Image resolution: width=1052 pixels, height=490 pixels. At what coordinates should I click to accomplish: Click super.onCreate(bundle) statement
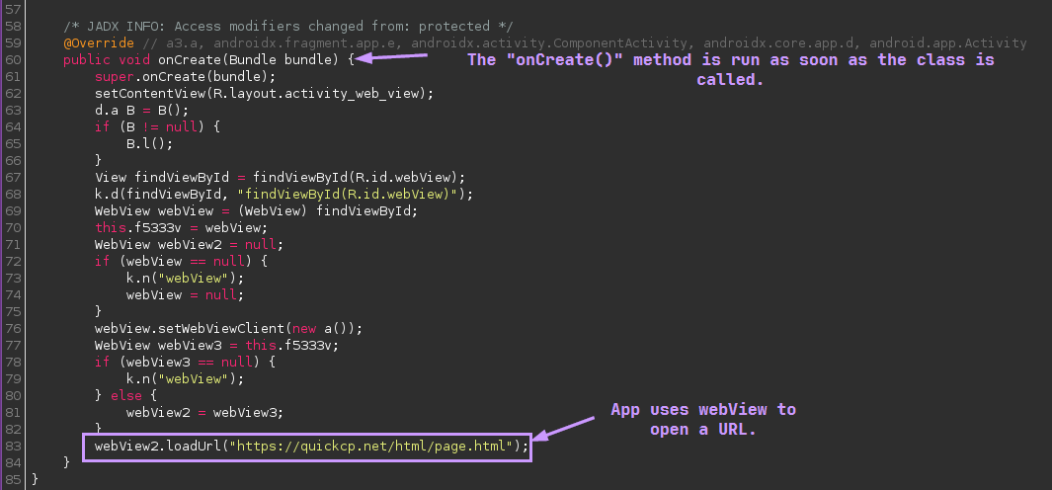pyautogui.click(x=185, y=76)
